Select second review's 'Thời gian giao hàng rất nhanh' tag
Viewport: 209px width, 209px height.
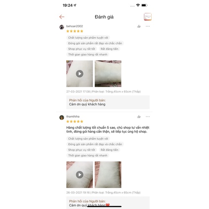click(88, 155)
